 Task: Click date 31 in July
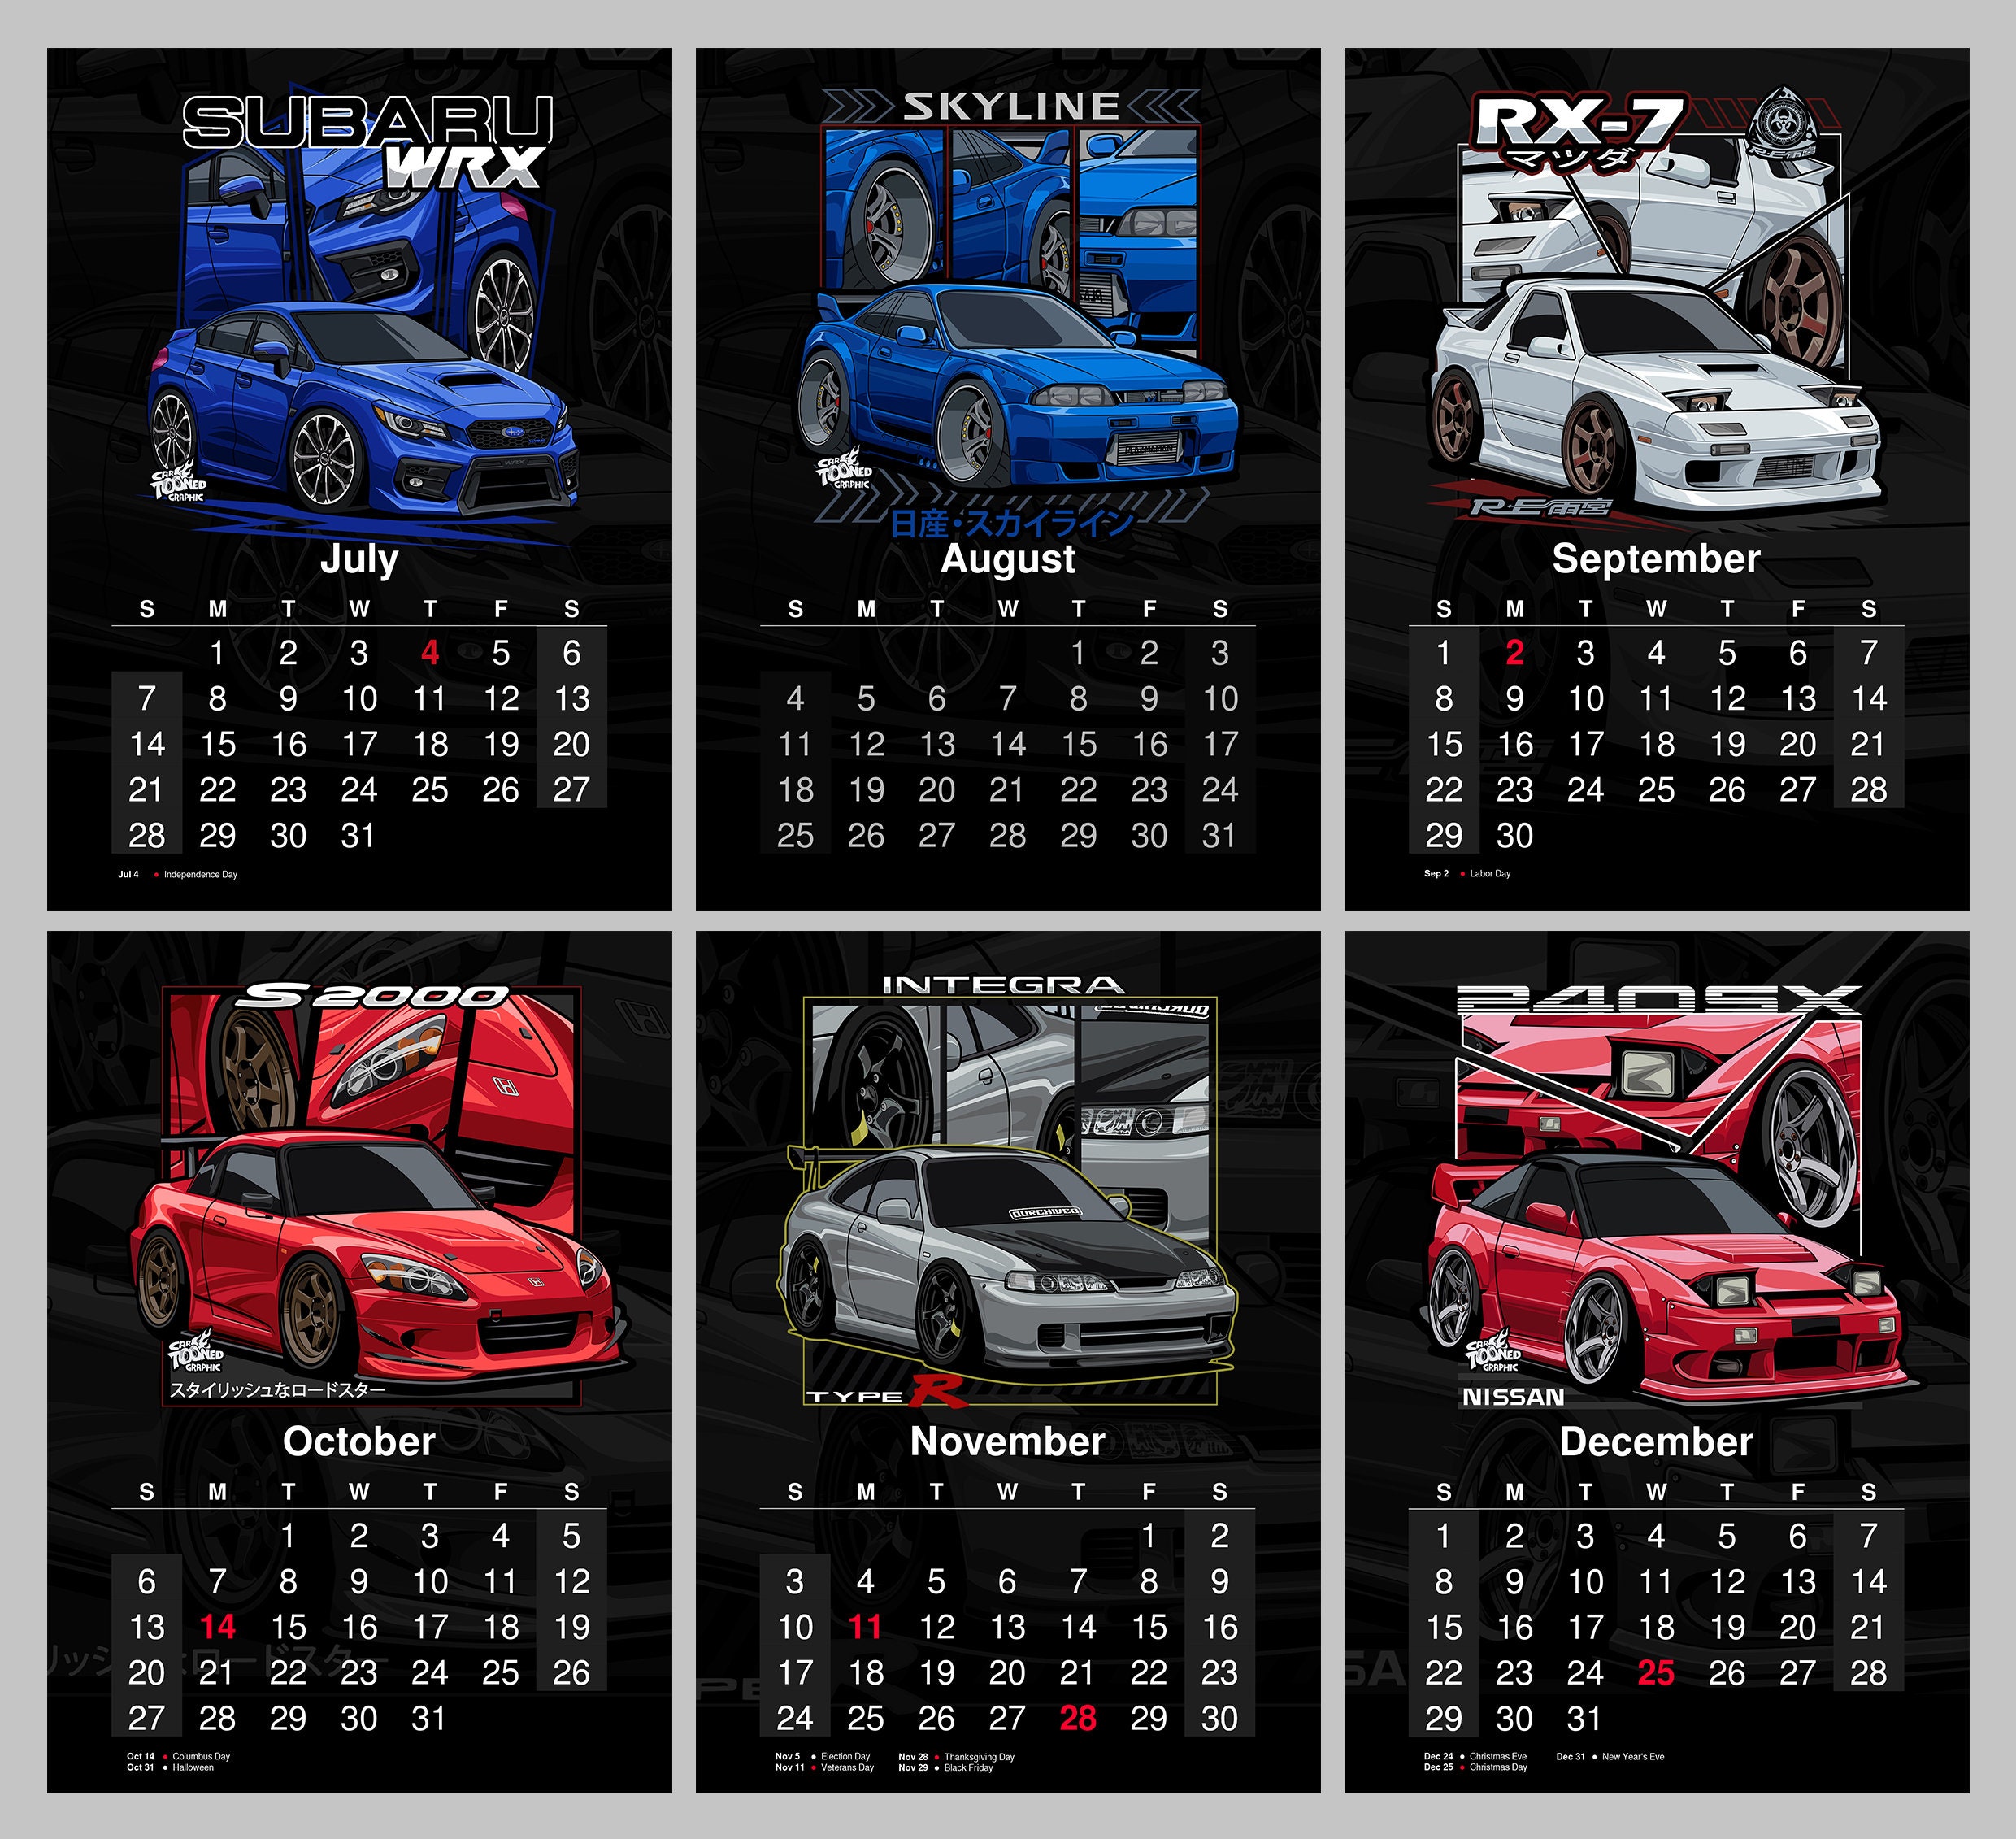point(359,835)
